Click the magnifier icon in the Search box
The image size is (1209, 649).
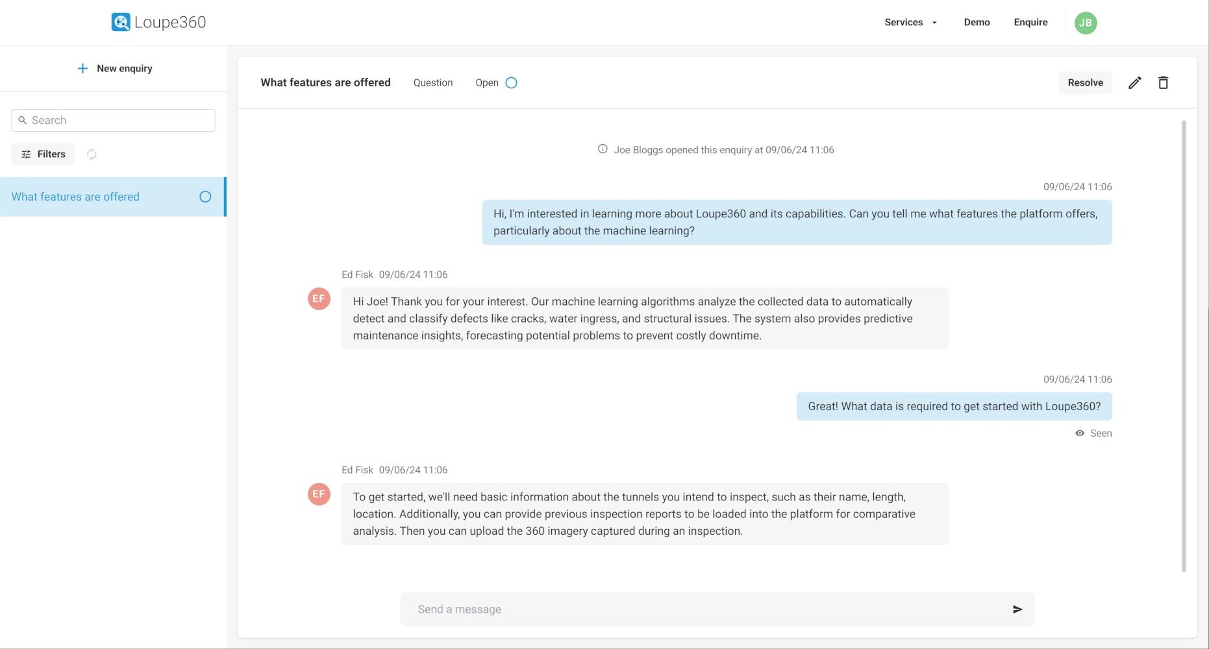click(23, 120)
